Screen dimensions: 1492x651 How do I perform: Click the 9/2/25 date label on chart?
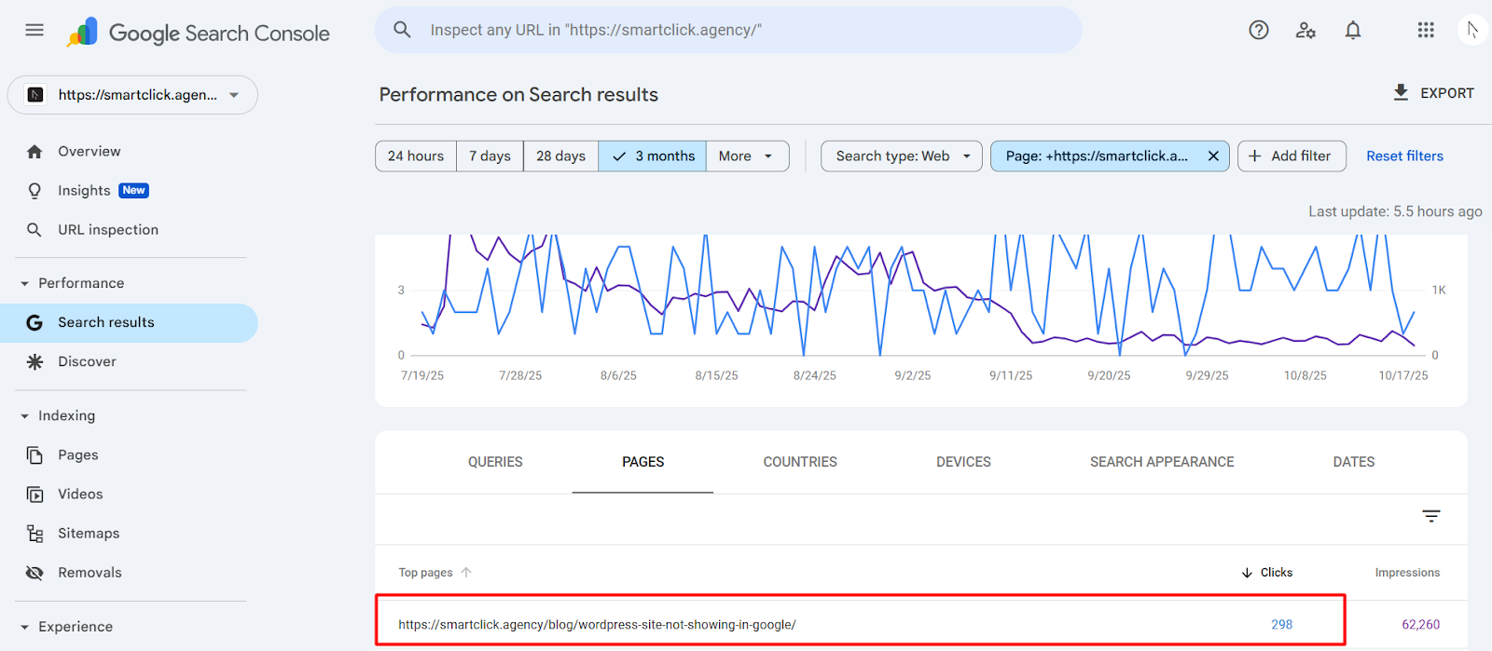pos(912,376)
